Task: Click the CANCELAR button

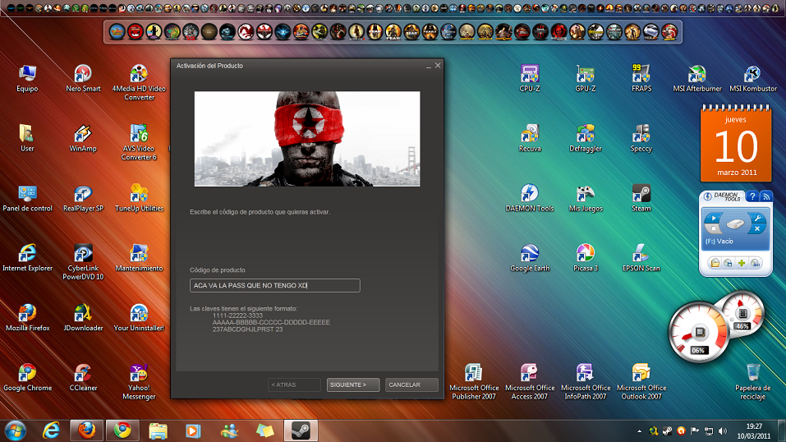Action: (x=411, y=384)
